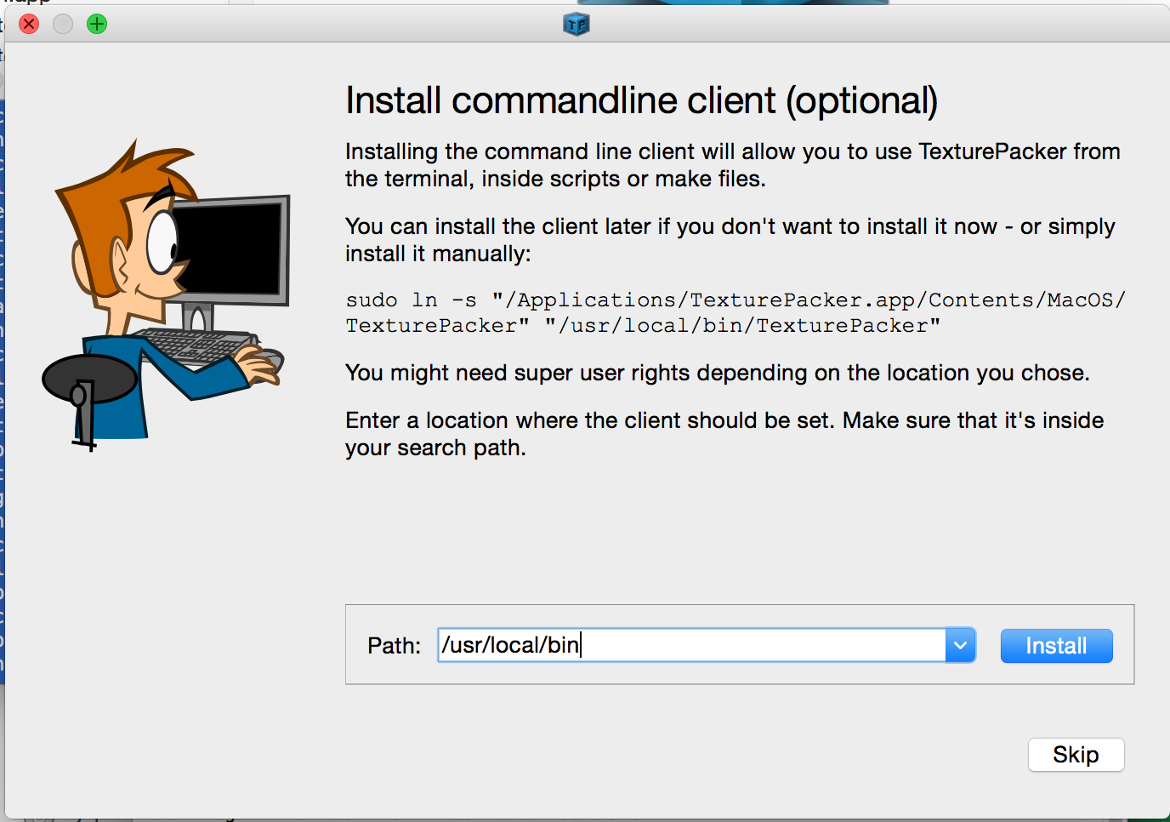This screenshot has width=1170, height=822.
Task: Click the black chair in the illustration
Action: pyautogui.click(x=88, y=380)
